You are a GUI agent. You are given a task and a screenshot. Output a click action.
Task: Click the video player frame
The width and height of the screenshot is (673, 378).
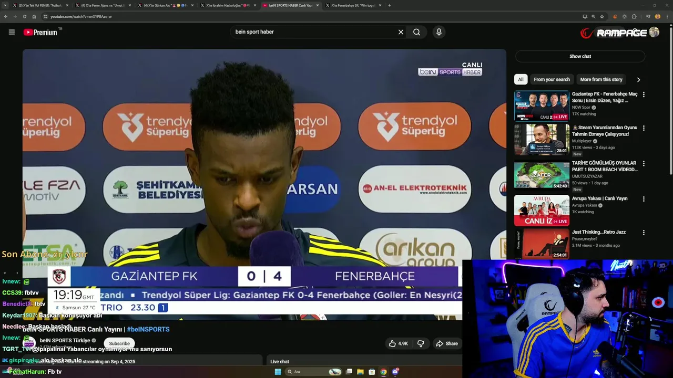[264, 185]
